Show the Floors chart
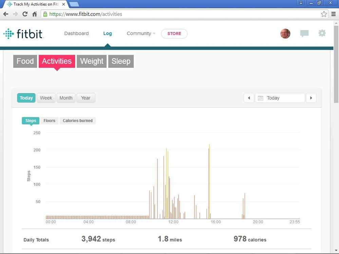The width and height of the screenshot is (339, 254). click(x=49, y=120)
